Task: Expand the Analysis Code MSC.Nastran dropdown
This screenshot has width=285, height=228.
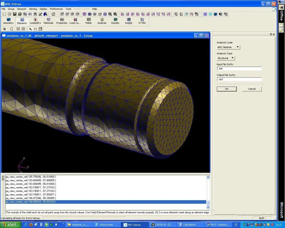Action: point(228,47)
